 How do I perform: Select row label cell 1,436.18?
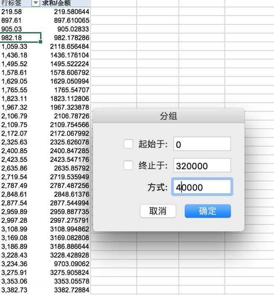(21, 55)
